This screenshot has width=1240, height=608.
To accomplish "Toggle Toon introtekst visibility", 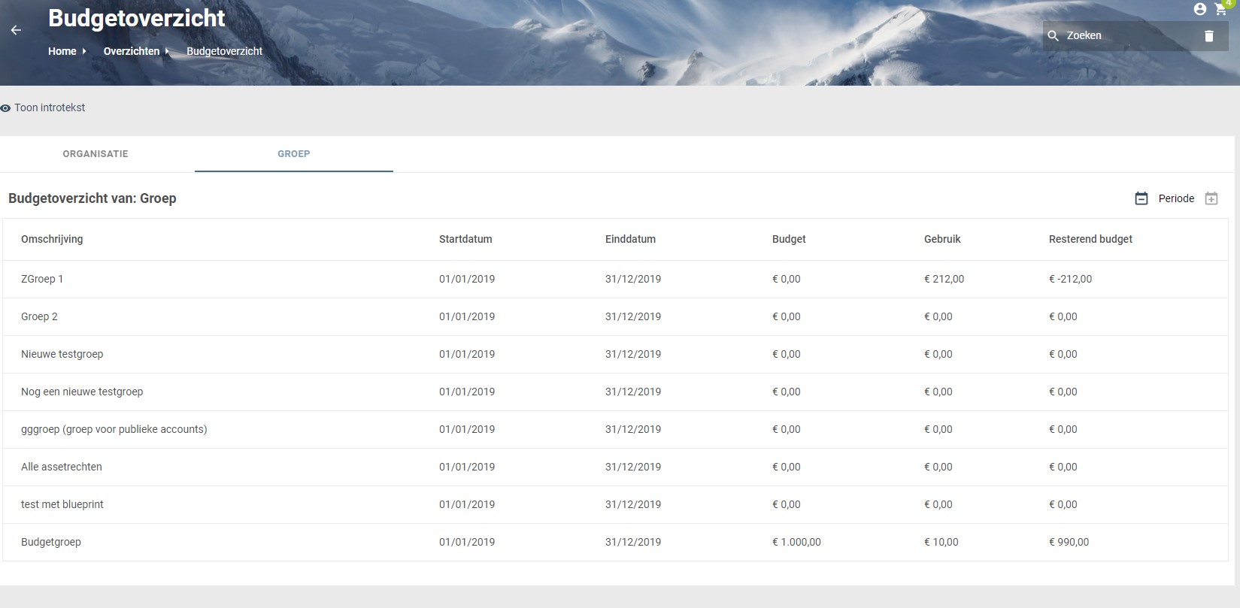I will pos(43,107).
